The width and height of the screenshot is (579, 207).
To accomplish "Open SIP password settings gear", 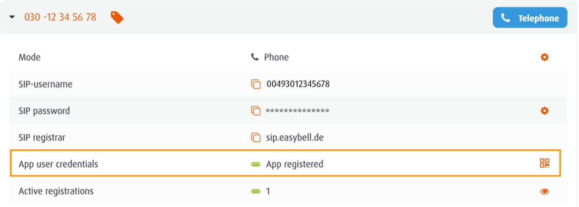I will pyautogui.click(x=544, y=110).
